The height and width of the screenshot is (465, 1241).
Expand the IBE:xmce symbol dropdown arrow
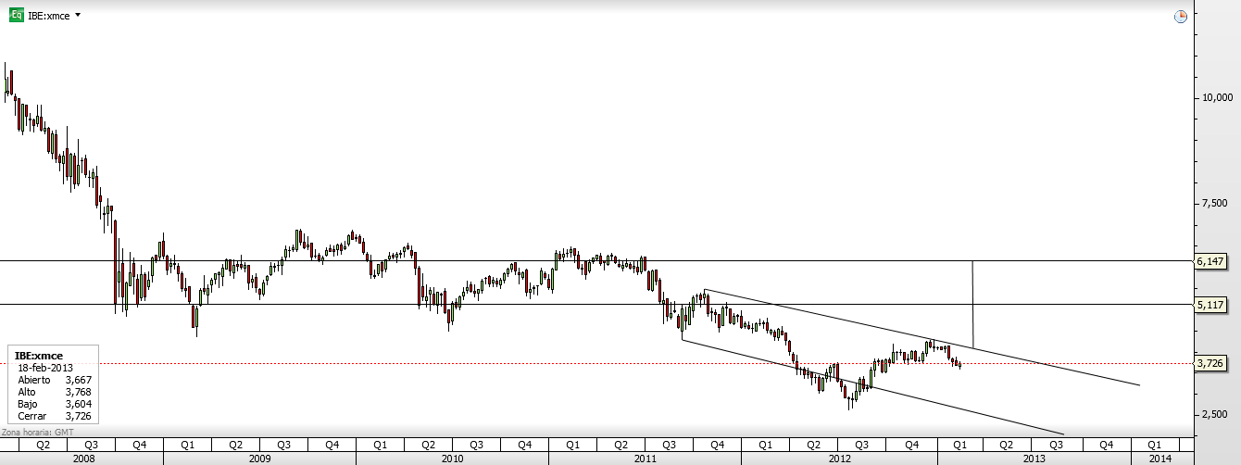77,16
